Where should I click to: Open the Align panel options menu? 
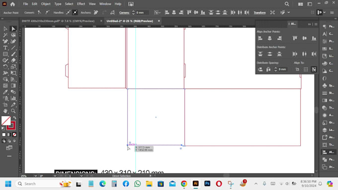[316, 24]
